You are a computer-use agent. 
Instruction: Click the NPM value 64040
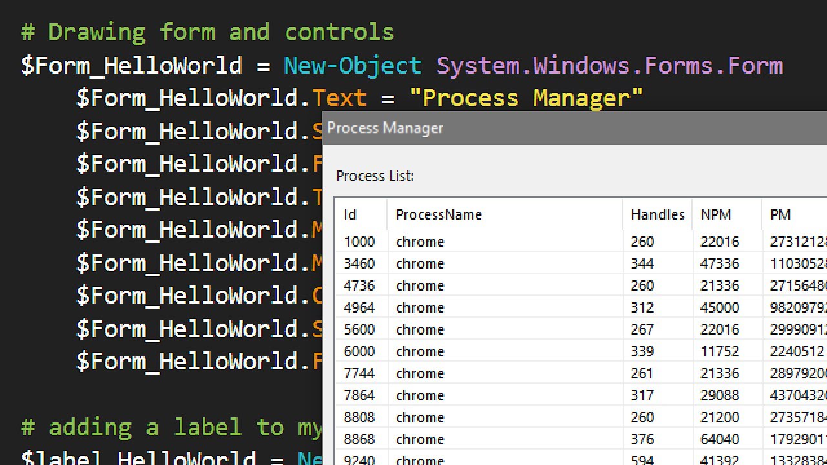coord(720,439)
